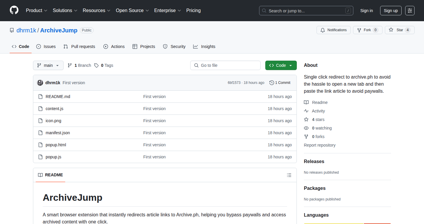Open the Security tab

pyautogui.click(x=174, y=47)
